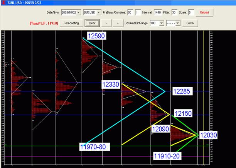Click the Combine field next to PreDays
The width and height of the screenshot is (236, 168).
(x=138, y=13)
